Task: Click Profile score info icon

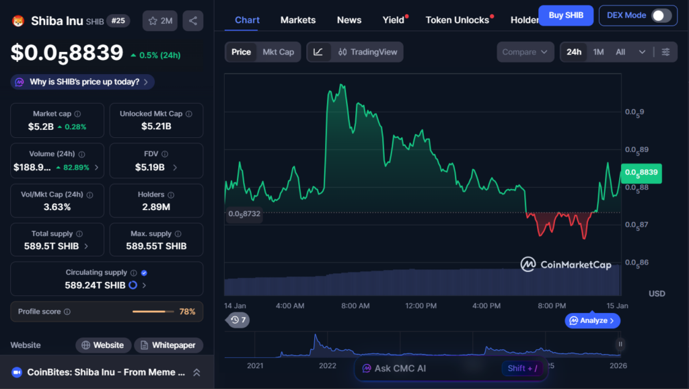Action: (67, 312)
